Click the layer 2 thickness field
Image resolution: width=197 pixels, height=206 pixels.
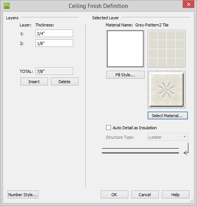(x=54, y=43)
